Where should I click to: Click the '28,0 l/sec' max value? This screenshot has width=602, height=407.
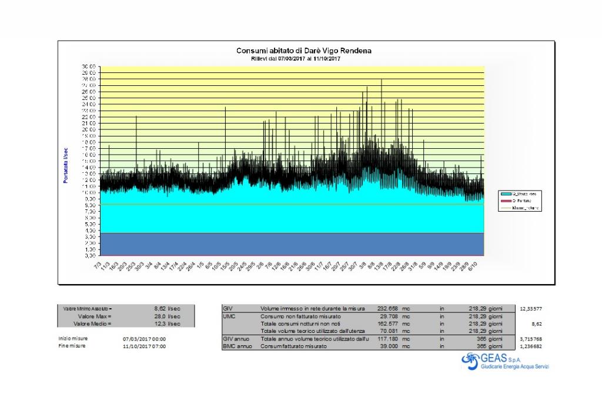pos(167,316)
